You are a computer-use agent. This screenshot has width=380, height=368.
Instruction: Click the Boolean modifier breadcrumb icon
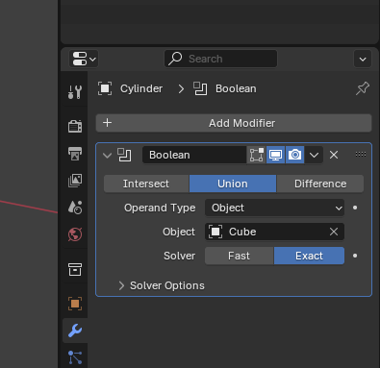tap(200, 88)
